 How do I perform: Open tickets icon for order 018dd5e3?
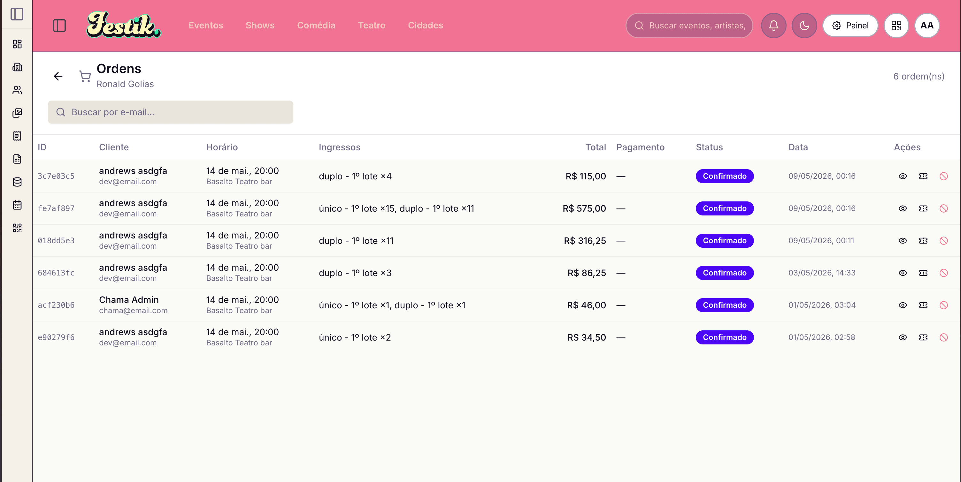coord(923,241)
